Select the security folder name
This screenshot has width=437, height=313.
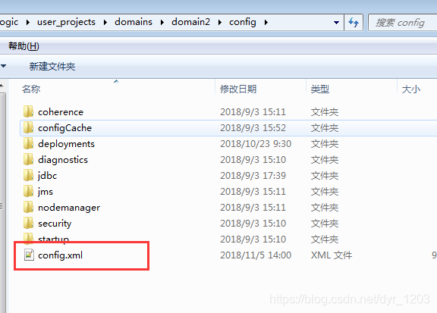point(55,224)
